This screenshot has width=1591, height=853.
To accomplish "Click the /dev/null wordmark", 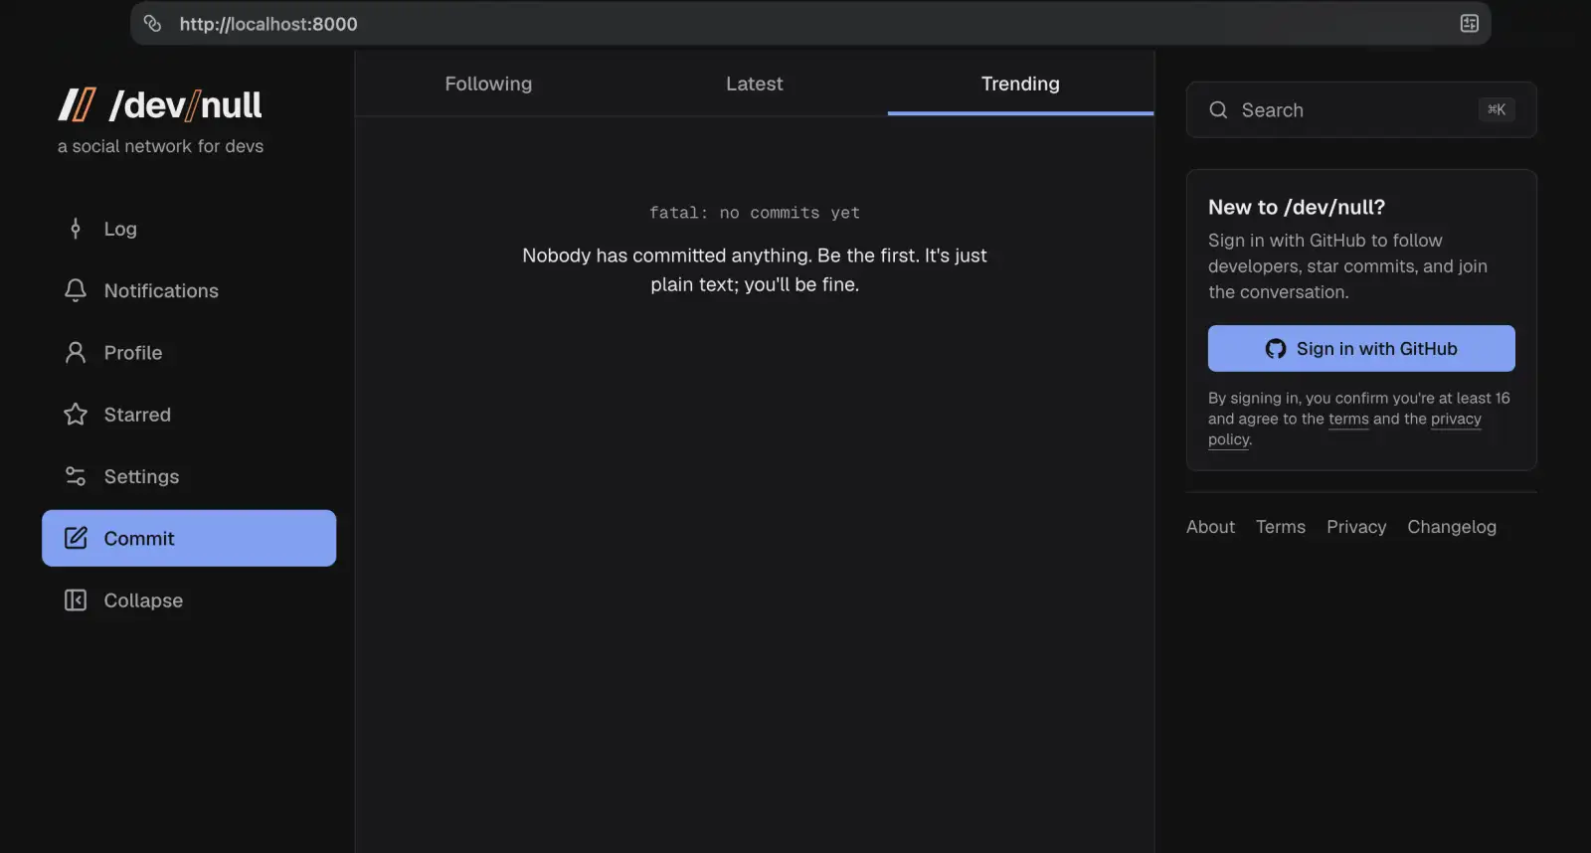I will coord(185,104).
